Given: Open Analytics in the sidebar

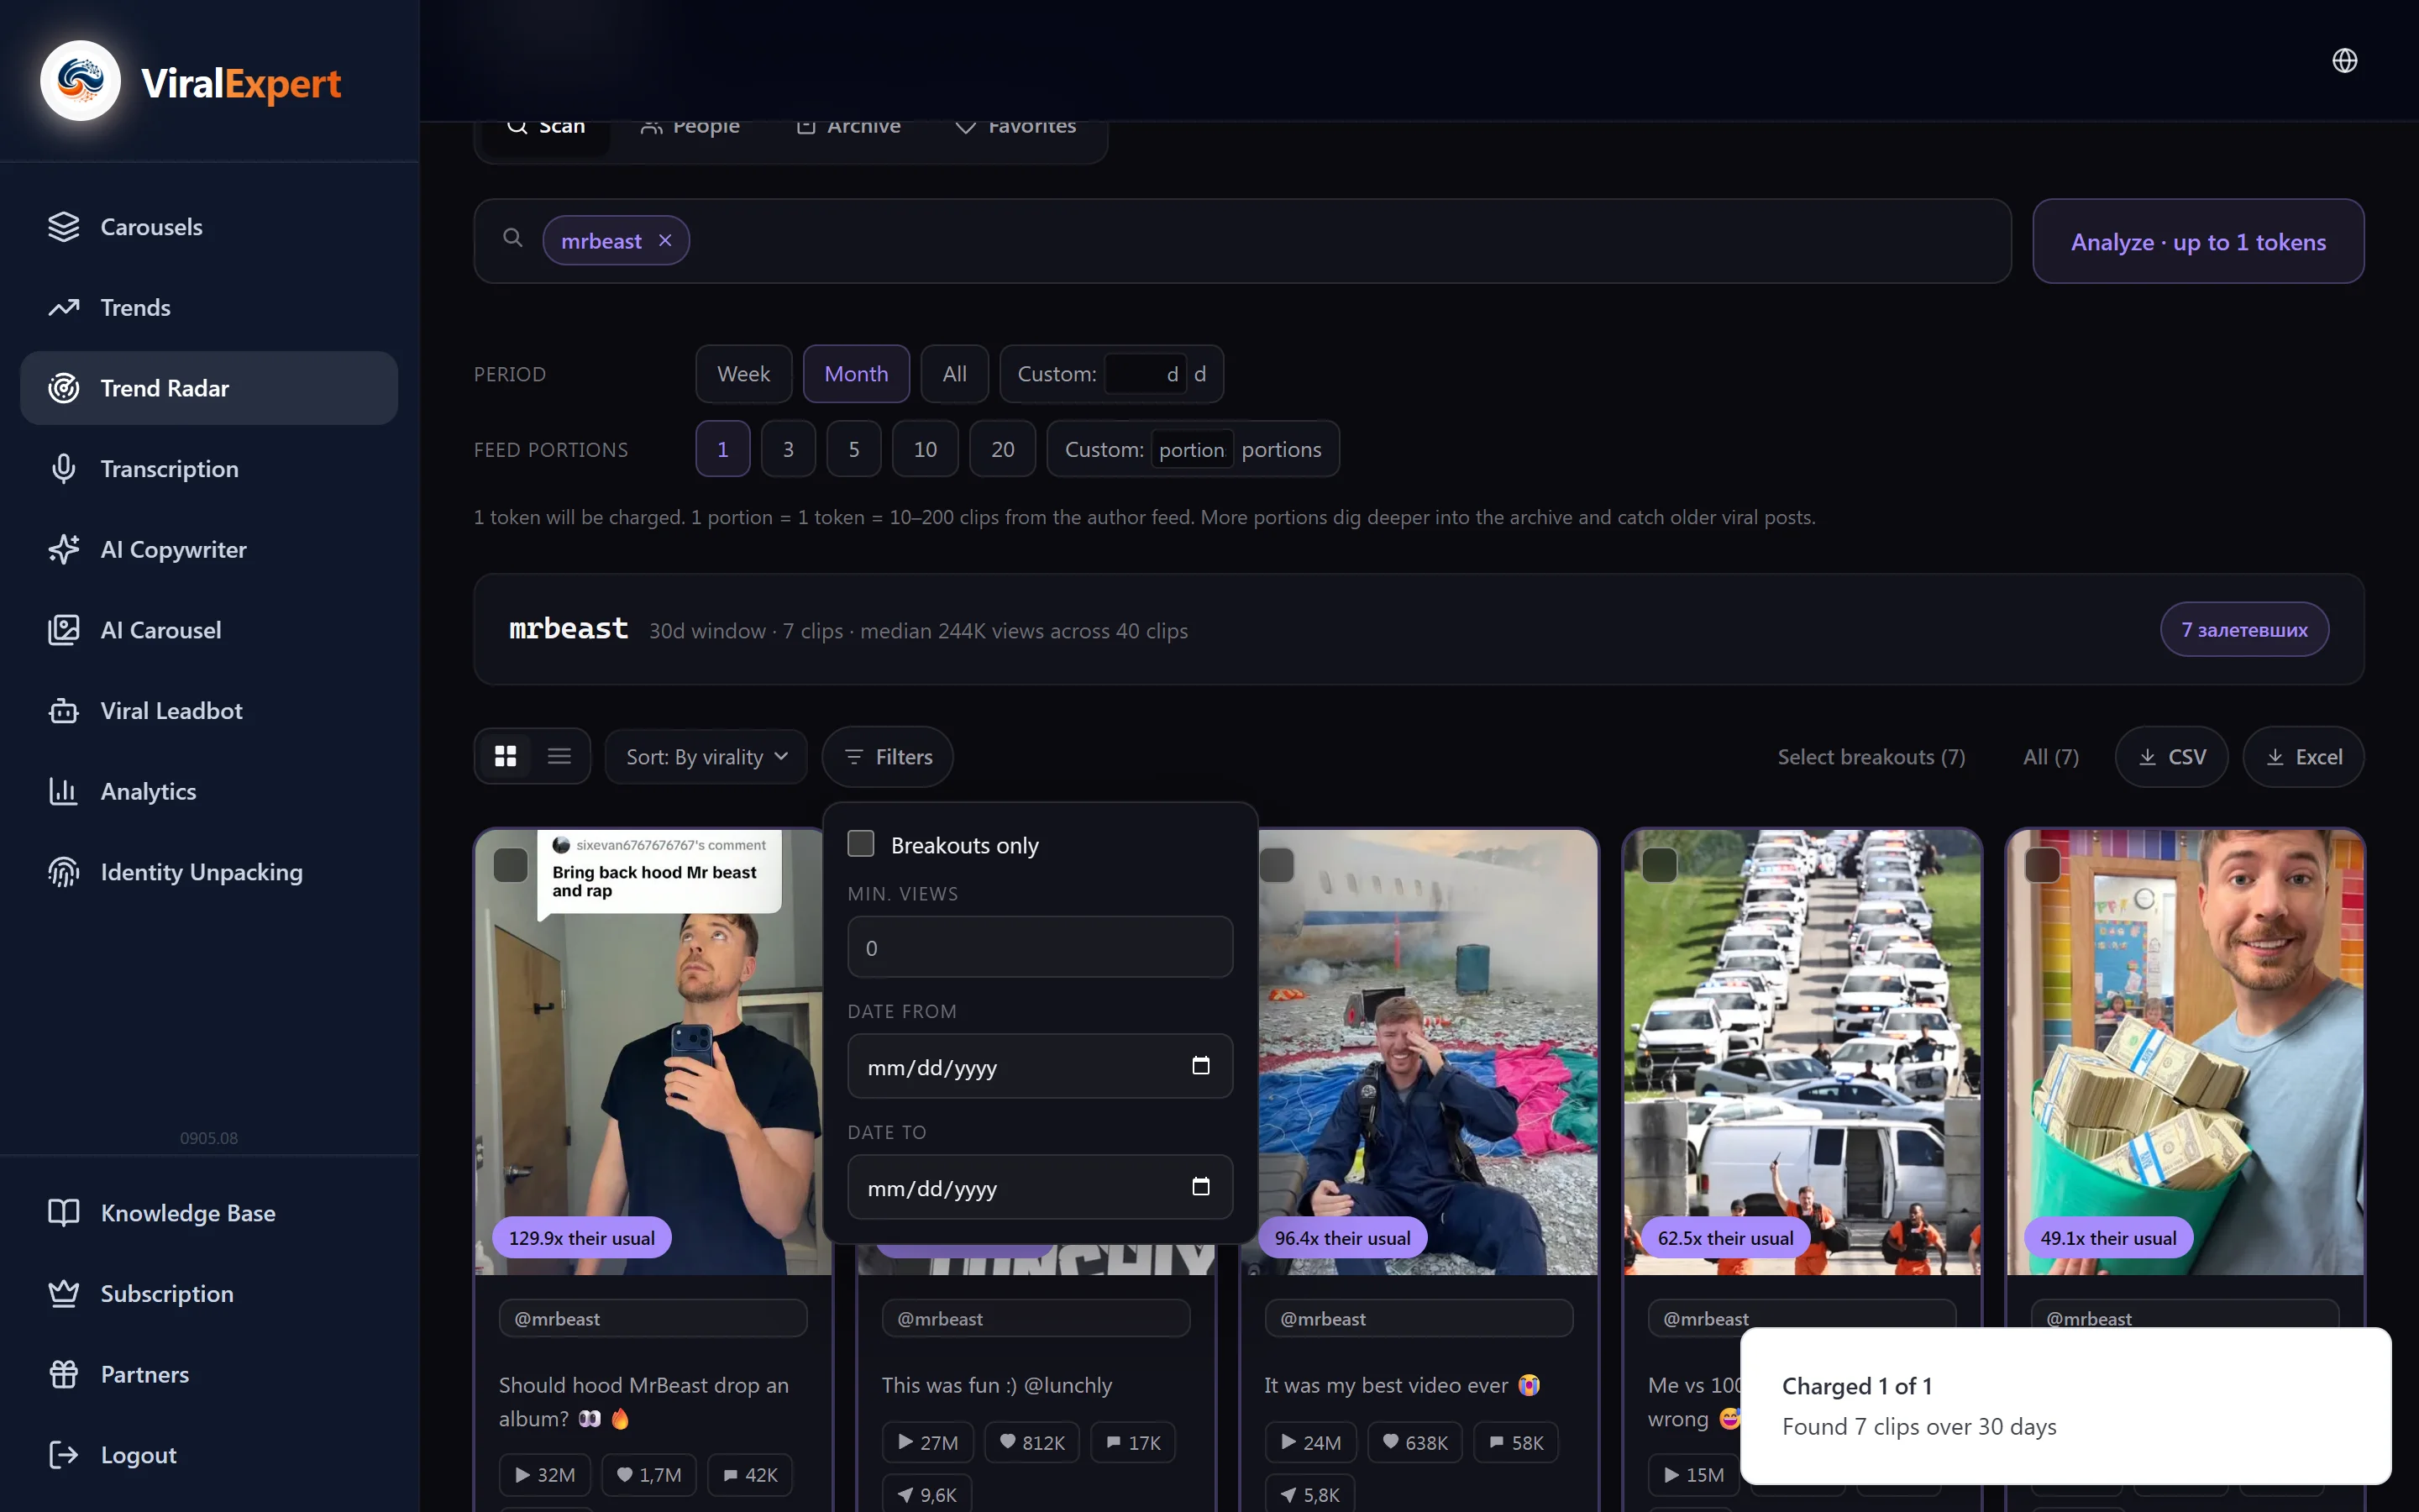Looking at the screenshot, I should point(209,791).
